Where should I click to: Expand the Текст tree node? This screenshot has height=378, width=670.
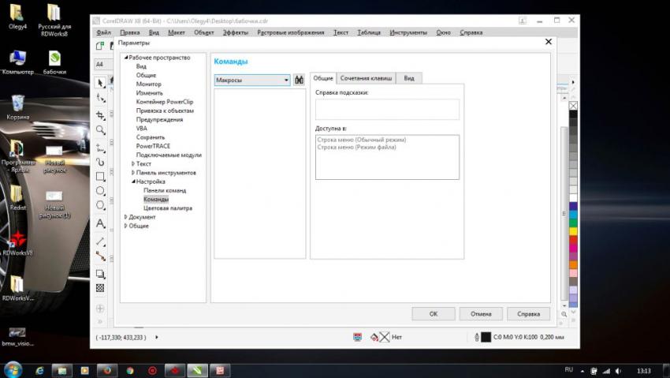pos(132,164)
